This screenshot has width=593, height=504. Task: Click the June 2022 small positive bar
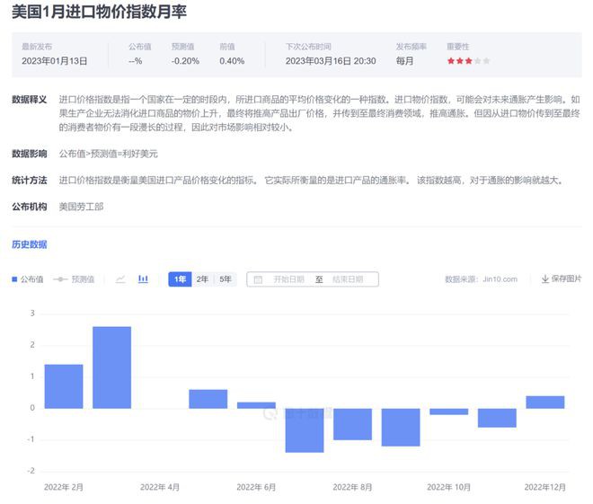pos(256,405)
